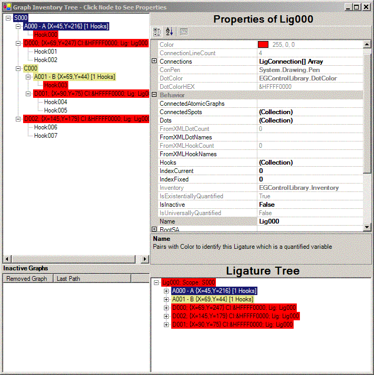Switch property grid to Categorized view
This screenshot has width=374, height=375.
157,32
